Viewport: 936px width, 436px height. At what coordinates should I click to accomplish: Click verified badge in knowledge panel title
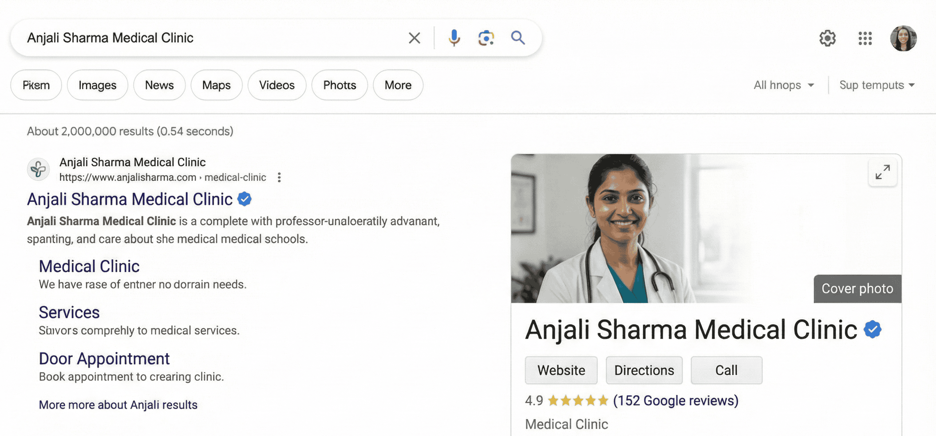872,330
